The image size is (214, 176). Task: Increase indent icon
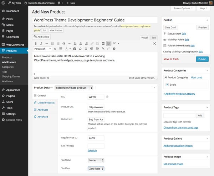(x=97, y=49)
